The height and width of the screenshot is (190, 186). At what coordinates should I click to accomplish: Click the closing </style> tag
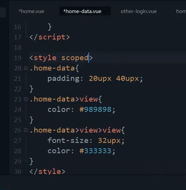pyautogui.click(x=47, y=172)
